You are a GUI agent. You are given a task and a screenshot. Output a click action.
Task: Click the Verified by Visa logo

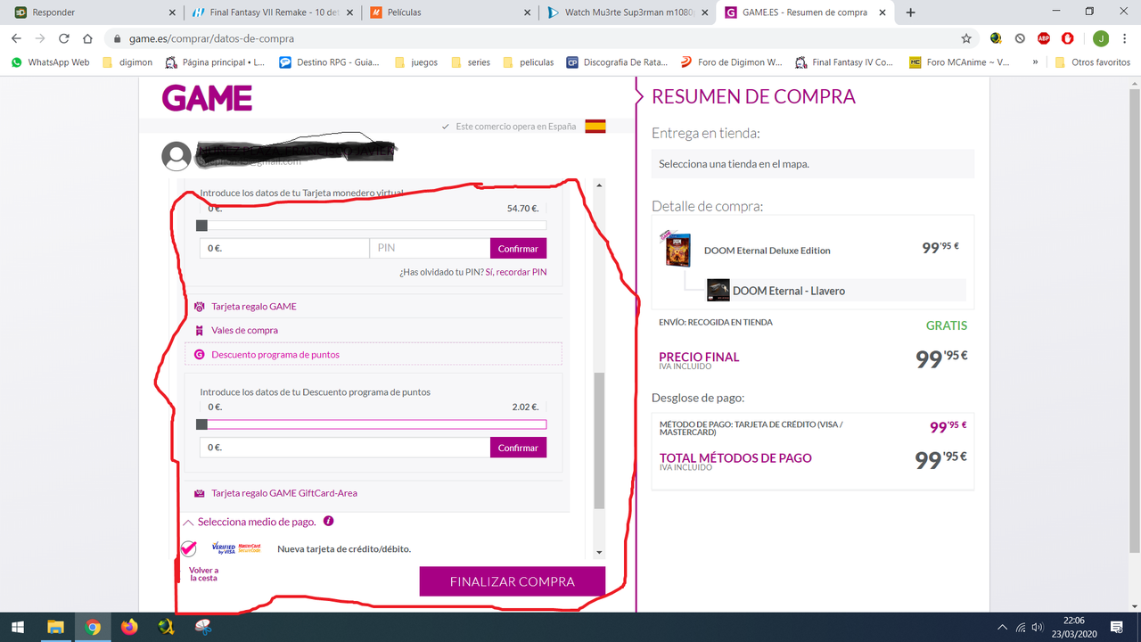pyautogui.click(x=224, y=548)
